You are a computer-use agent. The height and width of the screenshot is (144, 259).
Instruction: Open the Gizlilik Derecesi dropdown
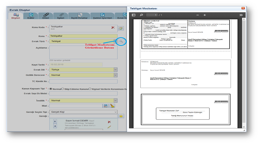pyautogui.click(x=115, y=75)
